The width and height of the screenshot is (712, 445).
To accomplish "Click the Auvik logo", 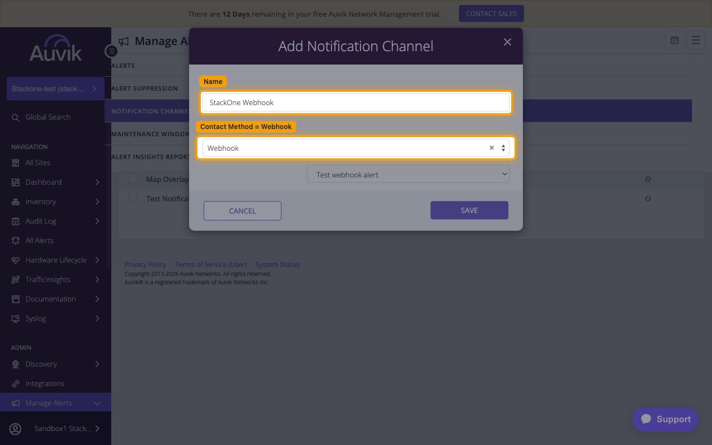I will coord(56,48).
